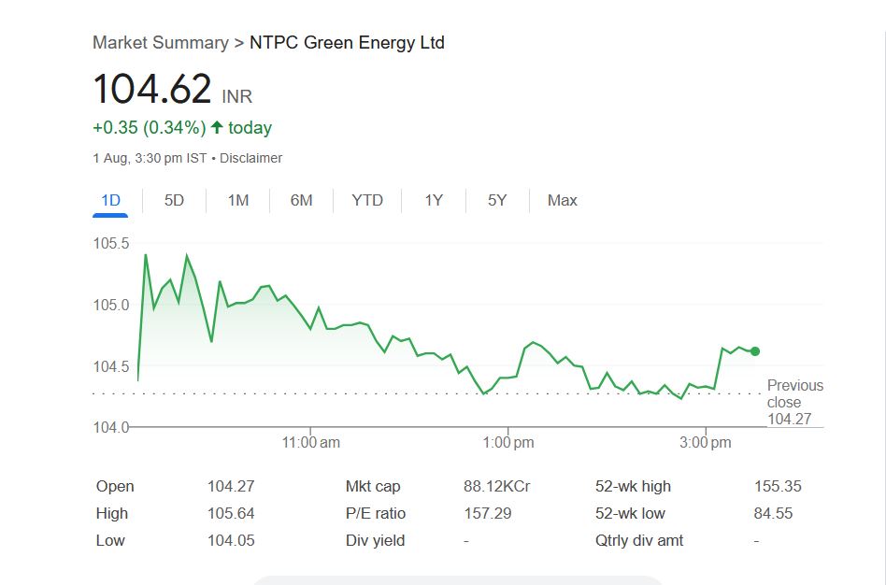
Task: Click the 11:00 am axis label
Action: click(311, 442)
